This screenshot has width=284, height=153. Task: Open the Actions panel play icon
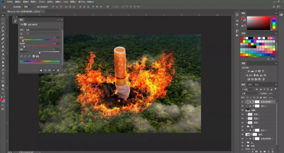(237, 36)
